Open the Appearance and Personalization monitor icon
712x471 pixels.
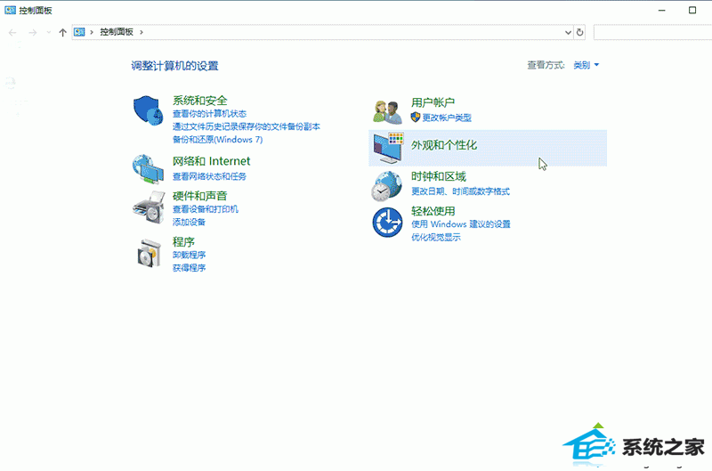[388, 148]
